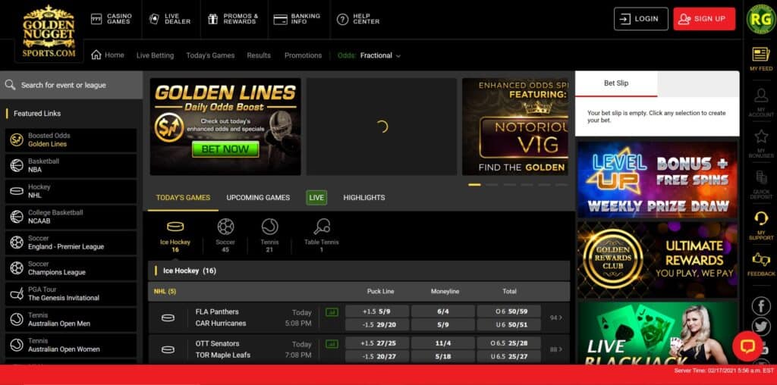Collapse the NHL (5) league header
Viewport: 777px width, 385px height.
point(359,292)
